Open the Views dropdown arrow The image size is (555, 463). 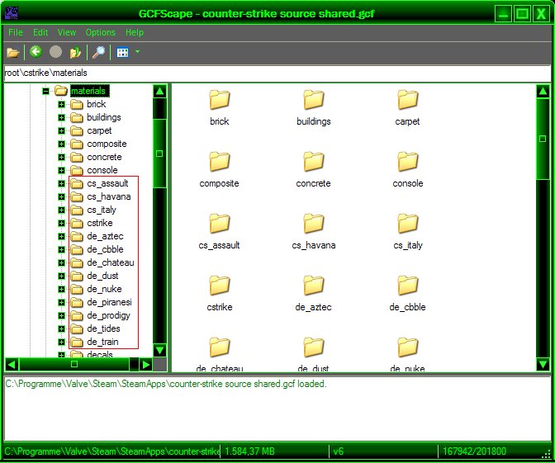click(137, 52)
